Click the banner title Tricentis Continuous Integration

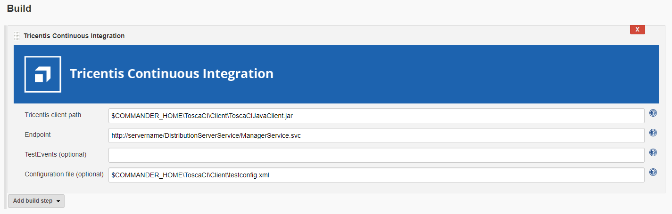[x=172, y=74]
